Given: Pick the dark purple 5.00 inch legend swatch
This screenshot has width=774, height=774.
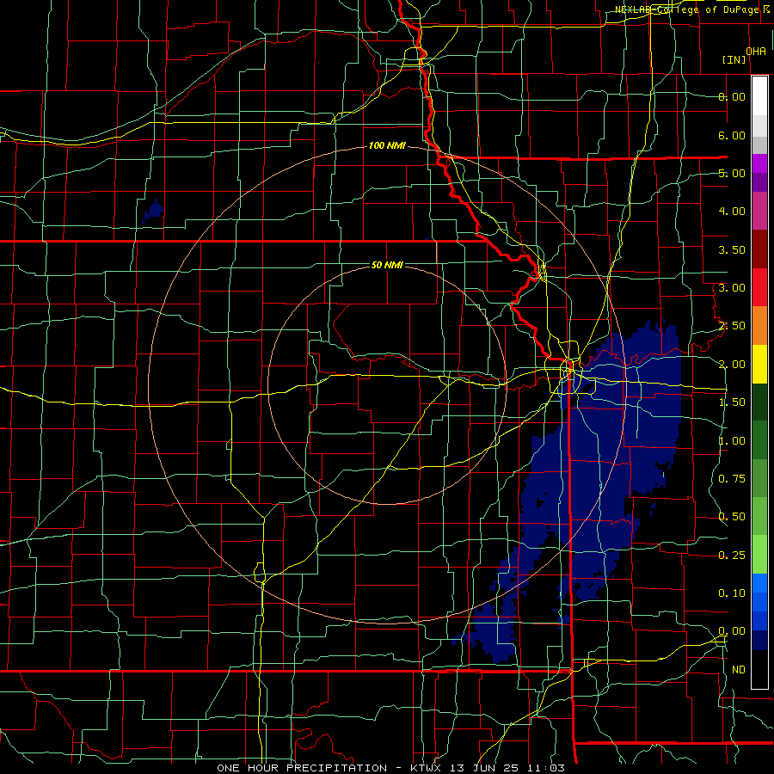Looking at the screenshot, I should (759, 182).
